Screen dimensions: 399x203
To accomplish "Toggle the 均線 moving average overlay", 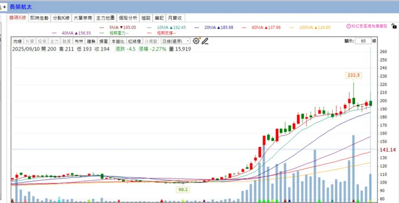I will click(x=18, y=41).
